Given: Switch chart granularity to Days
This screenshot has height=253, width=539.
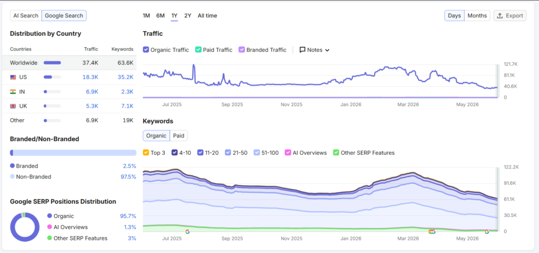Looking at the screenshot, I should click(x=454, y=16).
